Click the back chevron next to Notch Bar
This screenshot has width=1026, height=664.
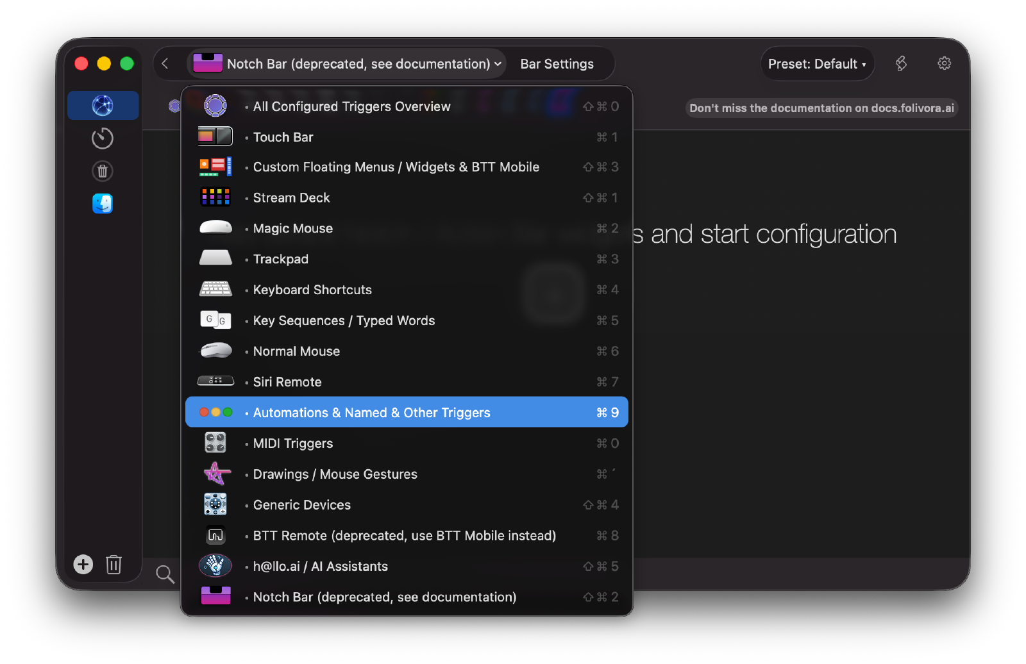[x=165, y=63]
